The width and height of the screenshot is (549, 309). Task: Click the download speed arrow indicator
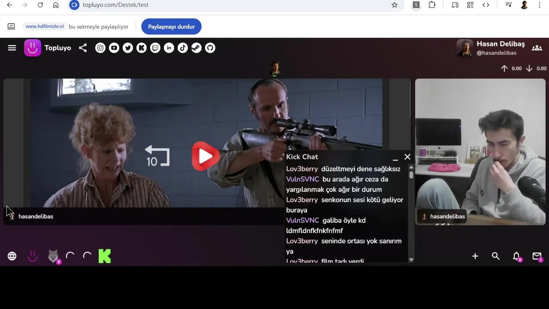529,68
